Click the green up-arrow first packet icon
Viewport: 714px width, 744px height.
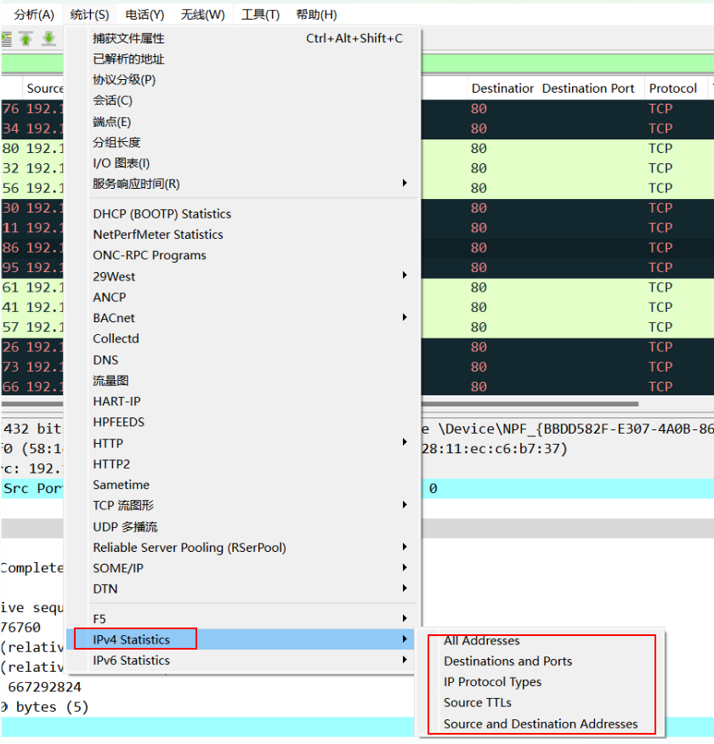[x=26, y=38]
